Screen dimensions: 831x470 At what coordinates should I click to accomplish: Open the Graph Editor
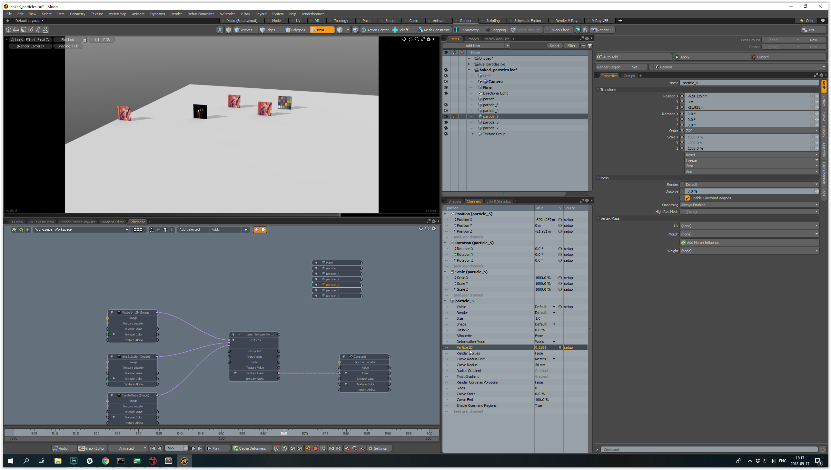click(x=92, y=448)
